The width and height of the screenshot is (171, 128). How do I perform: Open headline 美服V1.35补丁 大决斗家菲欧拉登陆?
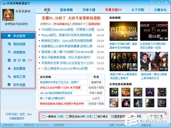click(71, 18)
